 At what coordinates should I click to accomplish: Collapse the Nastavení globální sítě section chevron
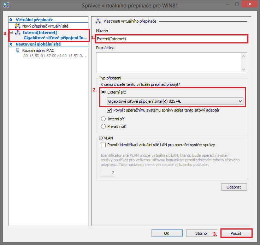[11, 44]
